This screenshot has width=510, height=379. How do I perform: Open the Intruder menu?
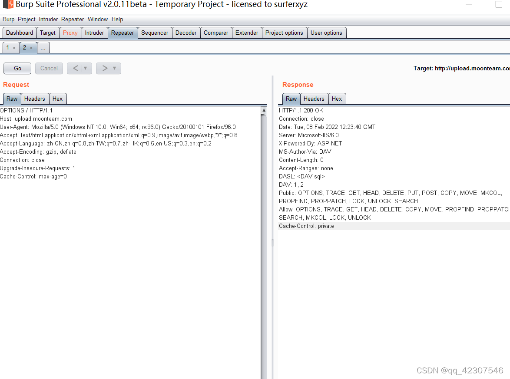click(x=48, y=19)
